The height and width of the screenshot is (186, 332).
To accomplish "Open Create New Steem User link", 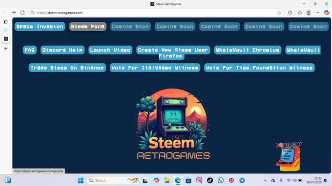I will pos(173,50).
